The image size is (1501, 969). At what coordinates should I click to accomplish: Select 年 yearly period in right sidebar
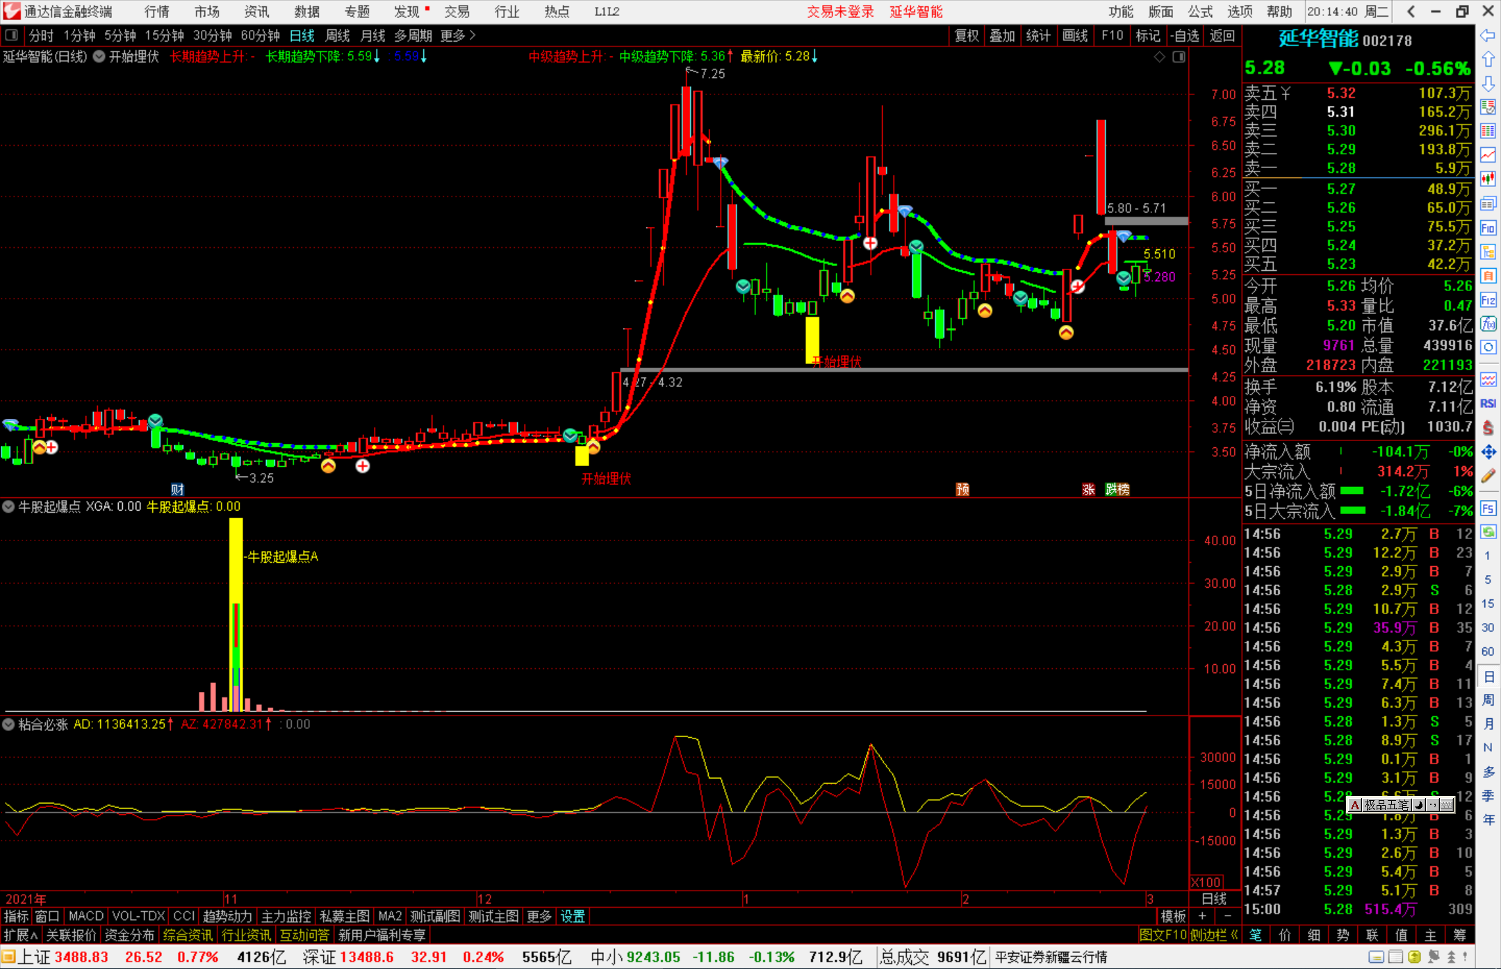1488,820
